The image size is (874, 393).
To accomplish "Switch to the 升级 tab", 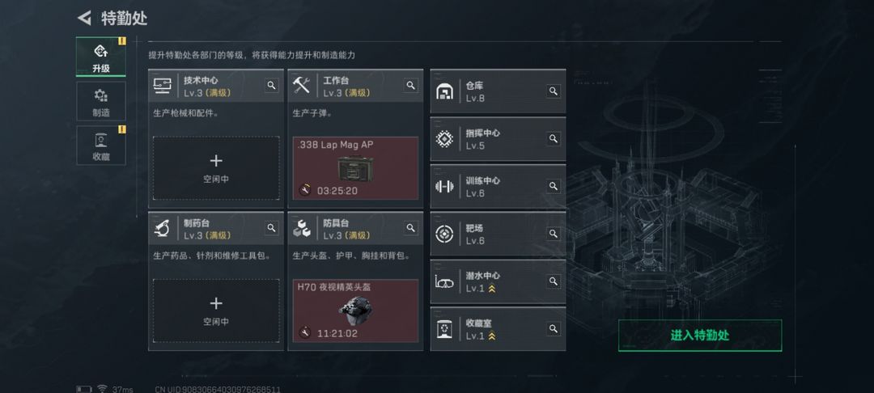I will [x=101, y=57].
